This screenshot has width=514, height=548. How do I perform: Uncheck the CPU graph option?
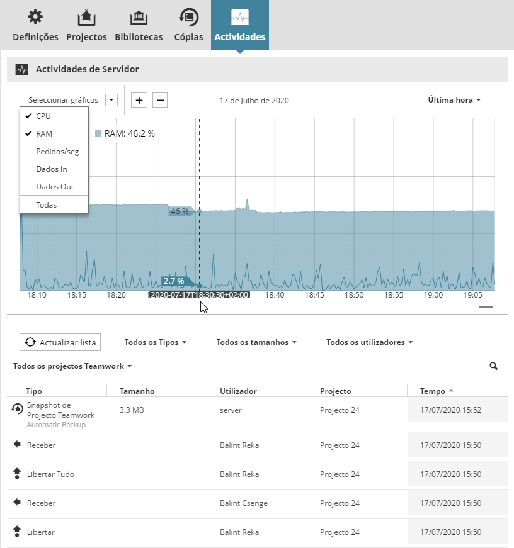pyautogui.click(x=43, y=116)
